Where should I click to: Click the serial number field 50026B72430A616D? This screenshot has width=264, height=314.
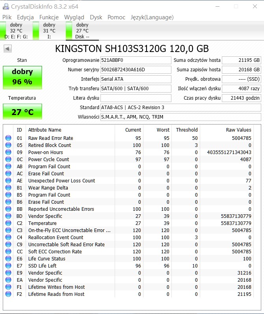(x=136, y=70)
